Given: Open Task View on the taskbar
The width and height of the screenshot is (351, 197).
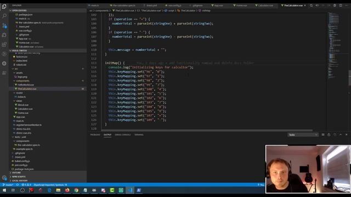Looking at the screenshot, I should [13, 190].
